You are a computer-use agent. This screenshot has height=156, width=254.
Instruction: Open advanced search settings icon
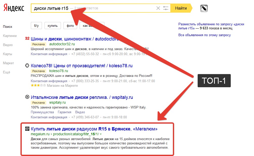[166, 8]
